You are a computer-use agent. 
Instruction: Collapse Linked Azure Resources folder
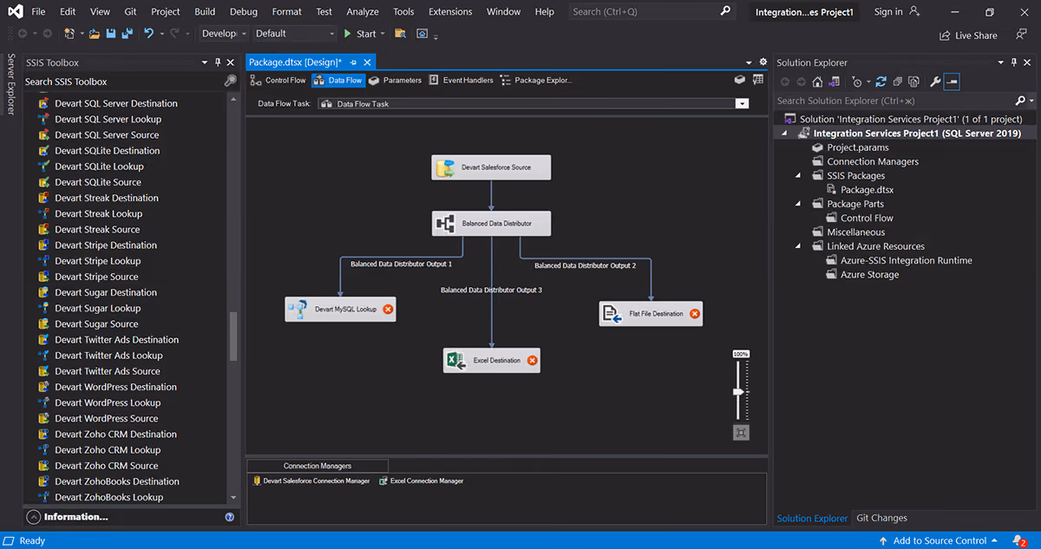(x=799, y=246)
